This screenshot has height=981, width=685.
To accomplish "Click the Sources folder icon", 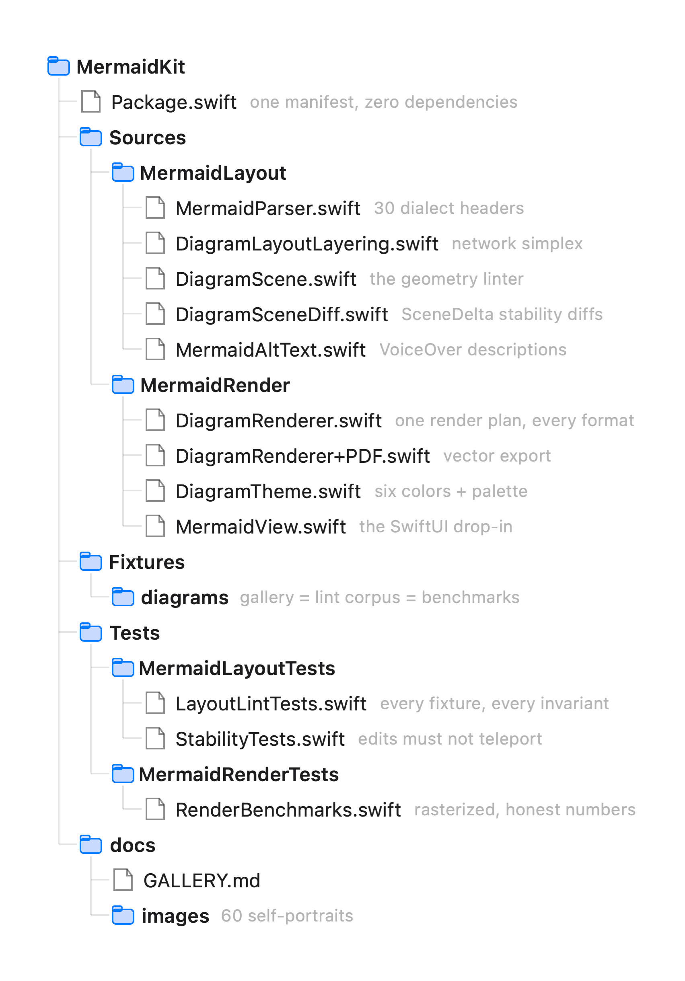I will [x=91, y=136].
